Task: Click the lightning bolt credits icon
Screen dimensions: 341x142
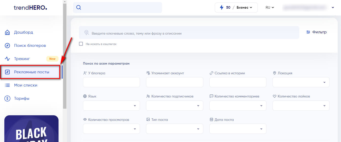Action: click(221, 7)
